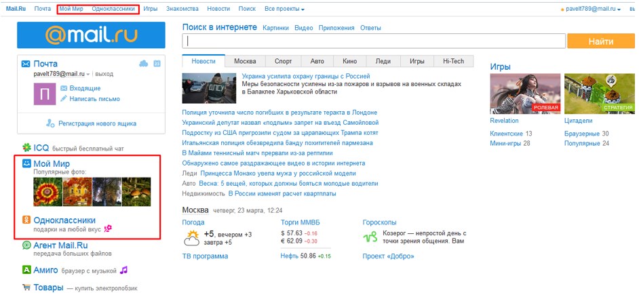Click the new mailbox registration person icon
Image resolution: width=639 pixels, height=299 pixels.
50,123
